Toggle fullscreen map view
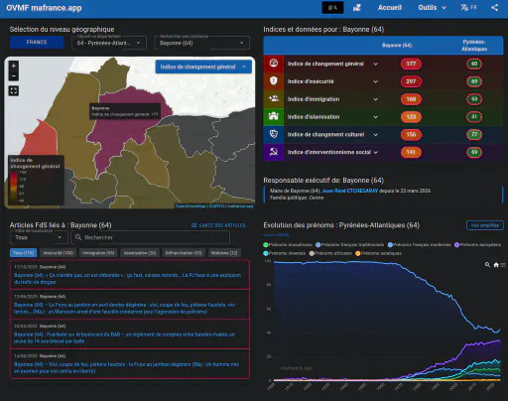The height and width of the screenshot is (401, 508). click(x=14, y=91)
